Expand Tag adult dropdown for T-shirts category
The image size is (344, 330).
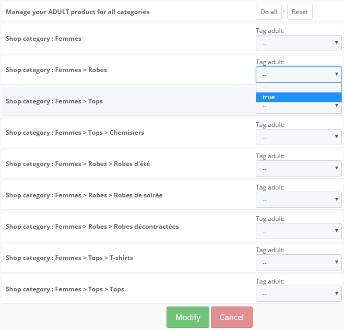coord(299,263)
